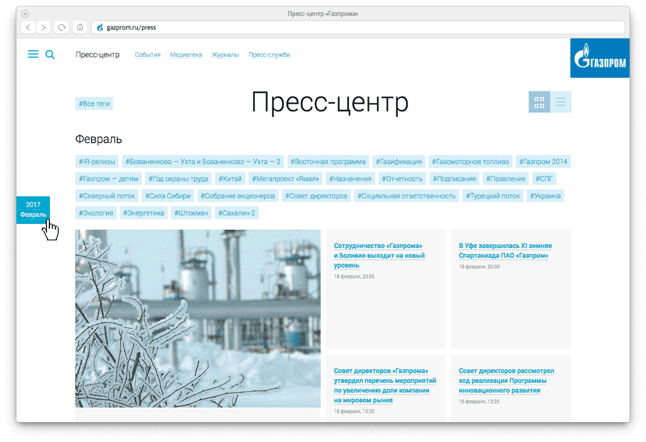This screenshot has height=442, width=646.
Task: Open the Пресс-служба navigation link
Action: [x=269, y=55]
